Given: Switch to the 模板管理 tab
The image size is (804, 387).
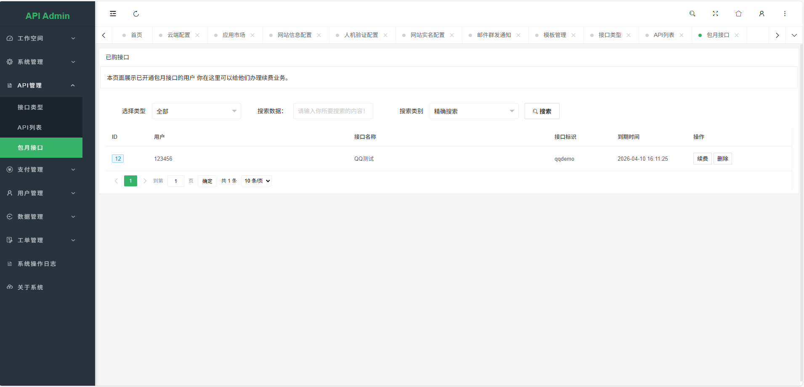Looking at the screenshot, I should point(556,35).
